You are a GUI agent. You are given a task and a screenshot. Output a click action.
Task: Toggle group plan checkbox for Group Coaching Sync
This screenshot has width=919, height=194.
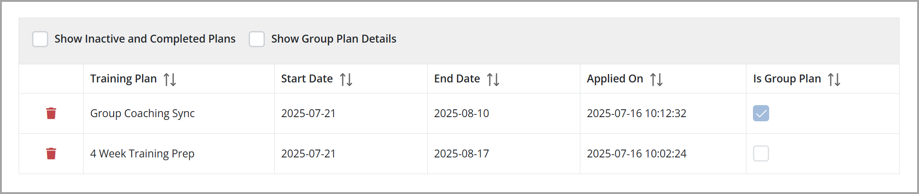[x=761, y=113]
